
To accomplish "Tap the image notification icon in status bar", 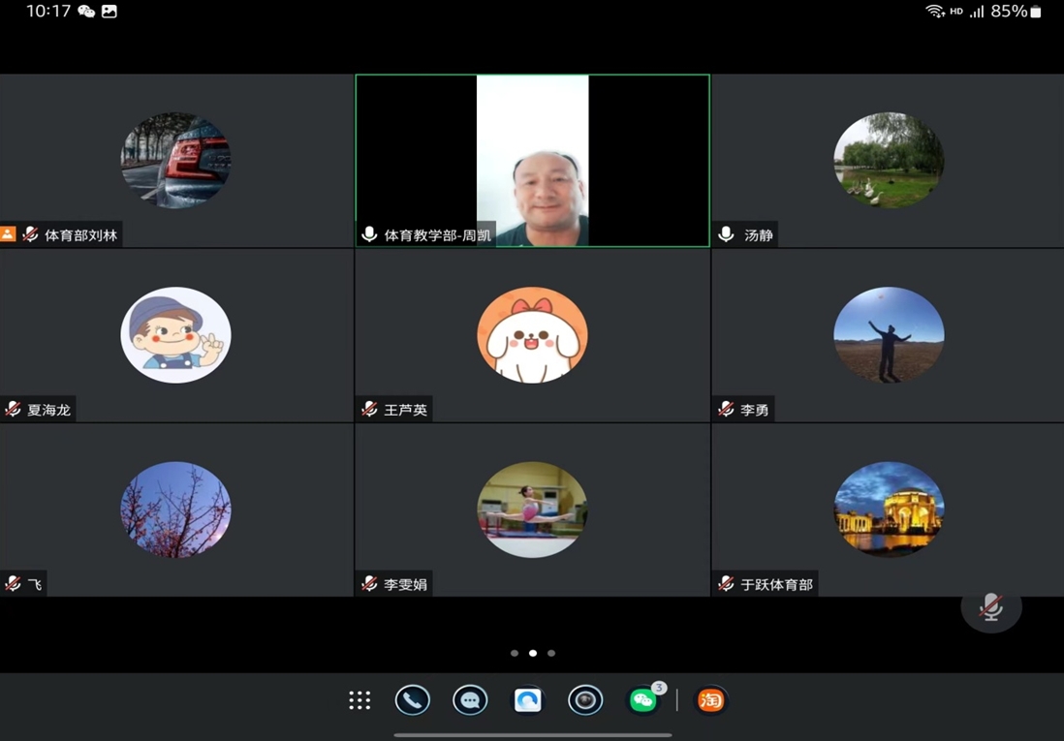I will pyautogui.click(x=110, y=12).
